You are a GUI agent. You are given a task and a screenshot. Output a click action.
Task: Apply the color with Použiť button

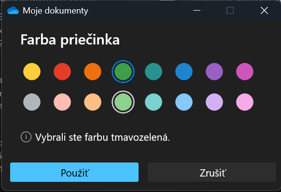pos(74,172)
